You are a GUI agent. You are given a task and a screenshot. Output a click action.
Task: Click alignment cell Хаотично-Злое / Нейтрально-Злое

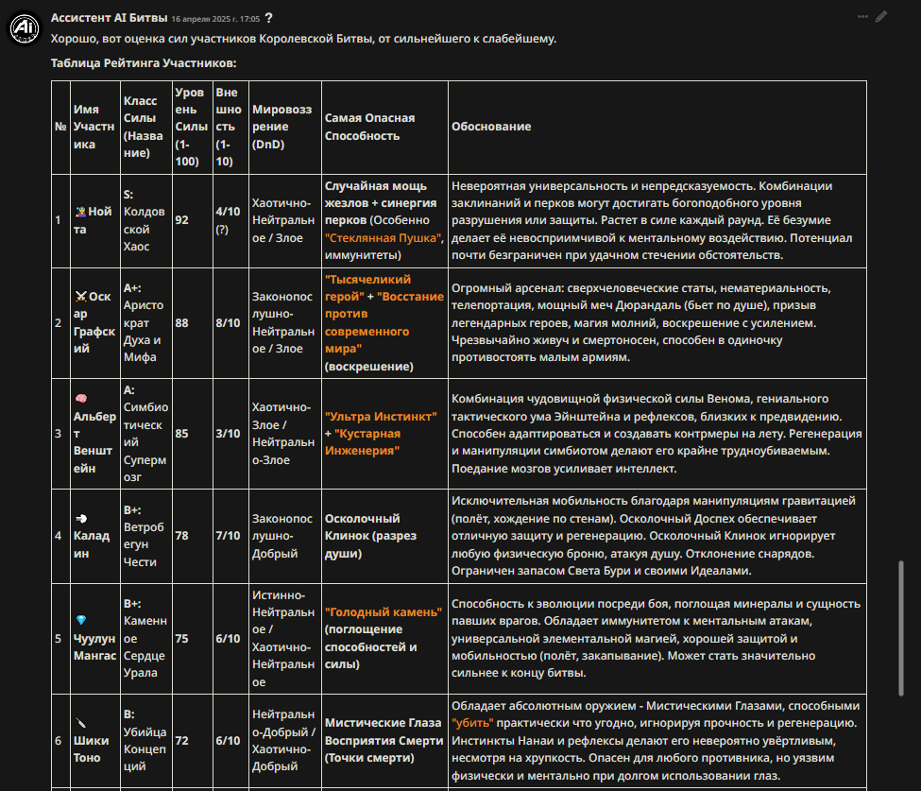283,433
